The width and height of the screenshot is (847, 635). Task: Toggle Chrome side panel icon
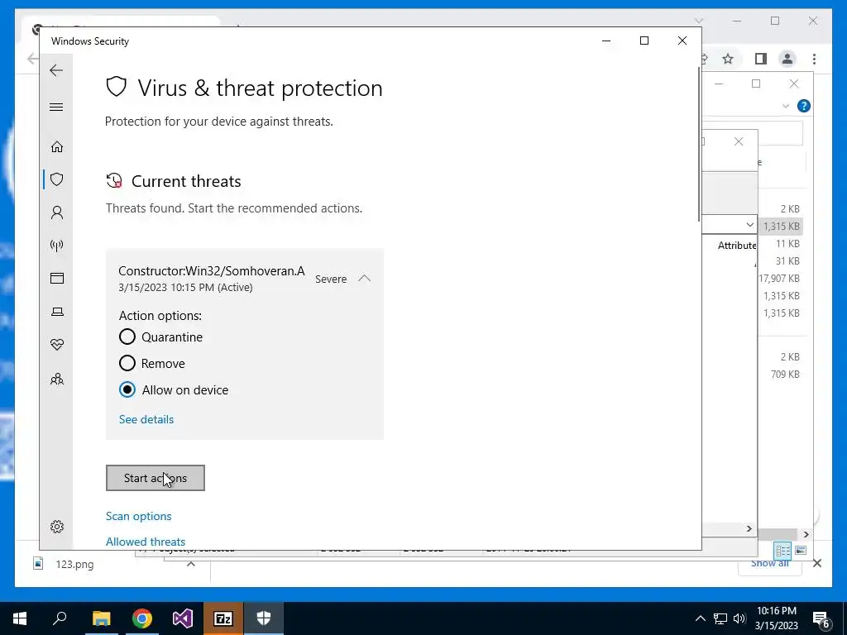pos(761,59)
